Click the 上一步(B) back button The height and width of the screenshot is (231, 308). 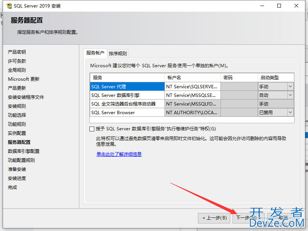point(214,218)
